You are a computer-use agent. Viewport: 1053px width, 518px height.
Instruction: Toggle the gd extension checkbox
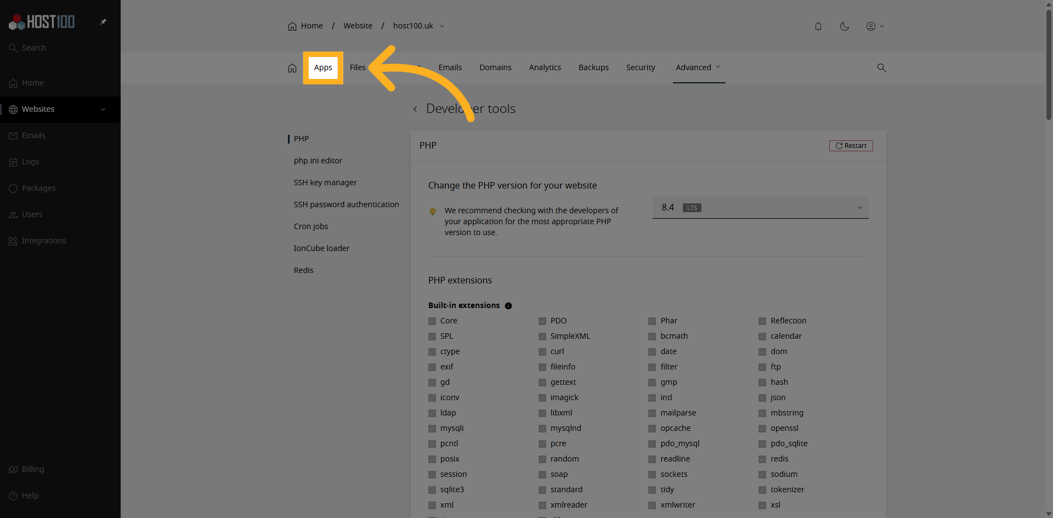(x=432, y=383)
